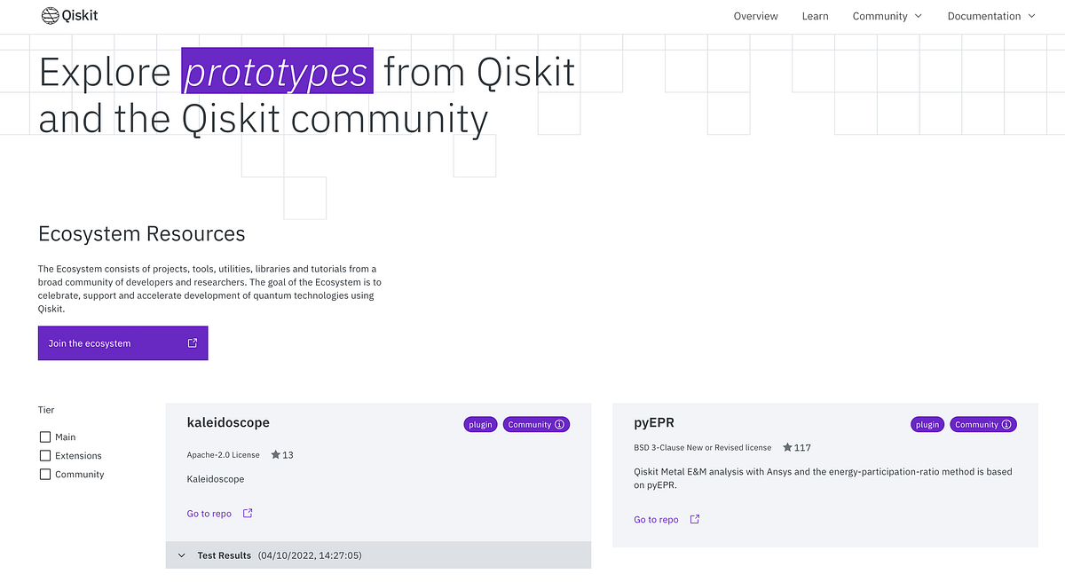
Task: Click the info icon on pyEPR's Community tag
Action: coord(1008,424)
